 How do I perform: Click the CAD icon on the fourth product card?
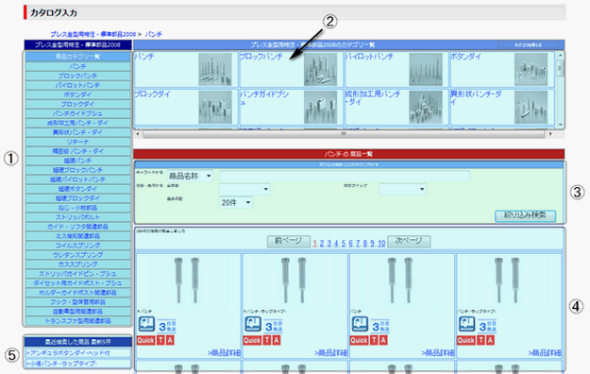pos(466,324)
